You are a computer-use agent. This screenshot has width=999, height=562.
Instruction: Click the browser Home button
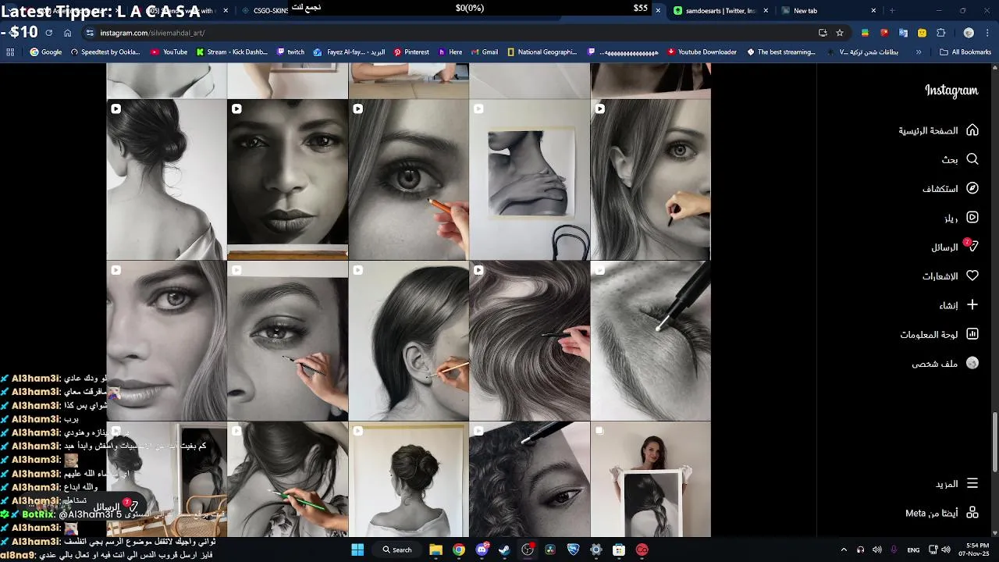(x=68, y=33)
